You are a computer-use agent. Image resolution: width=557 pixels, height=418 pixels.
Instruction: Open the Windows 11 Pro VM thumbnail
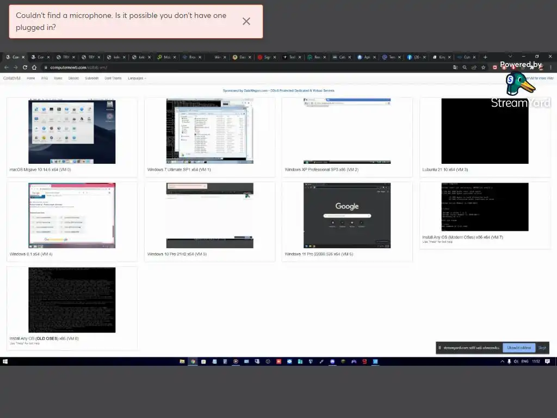(x=347, y=216)
